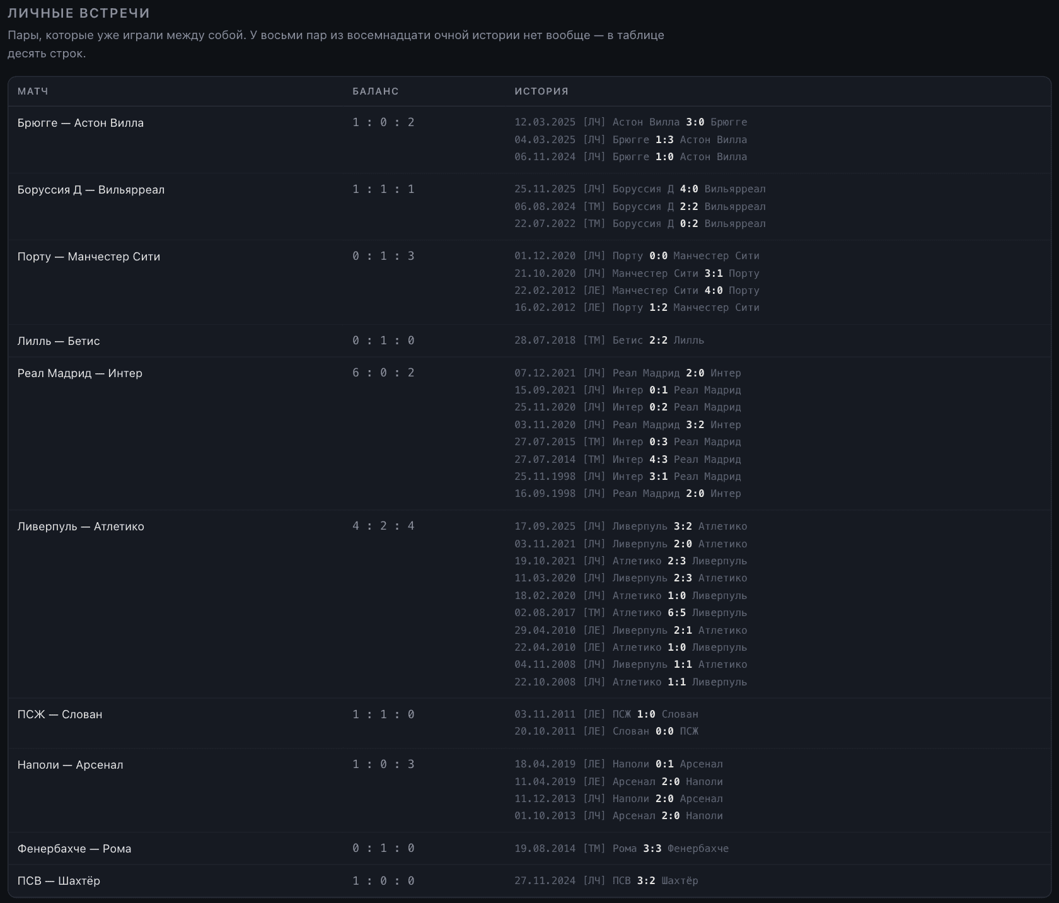Select the match Наполи — Арсенал
Viewport: 1059px width, 903px height.
pos(71,765)
